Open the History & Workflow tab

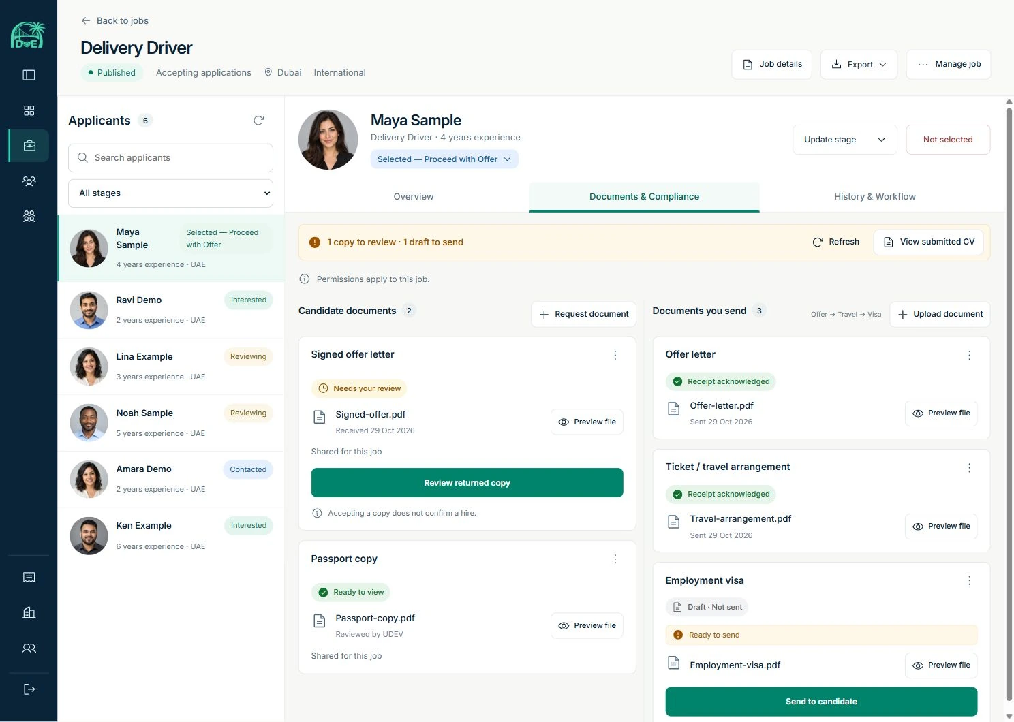875,197
